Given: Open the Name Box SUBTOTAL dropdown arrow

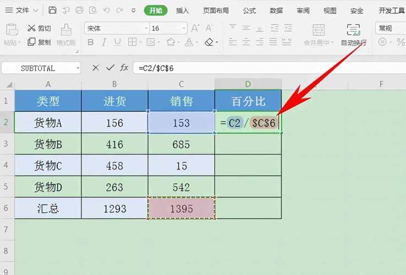Looking at the screenshot, I should coord(78,68).
